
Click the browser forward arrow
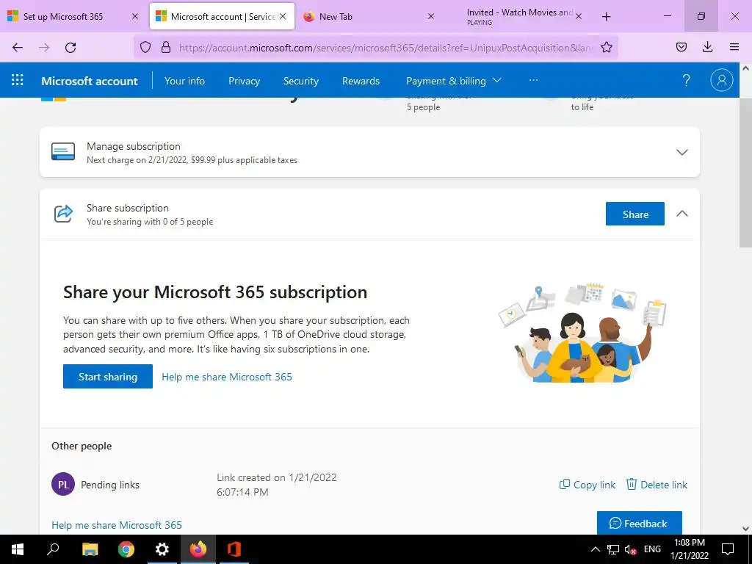click(44, 47)
